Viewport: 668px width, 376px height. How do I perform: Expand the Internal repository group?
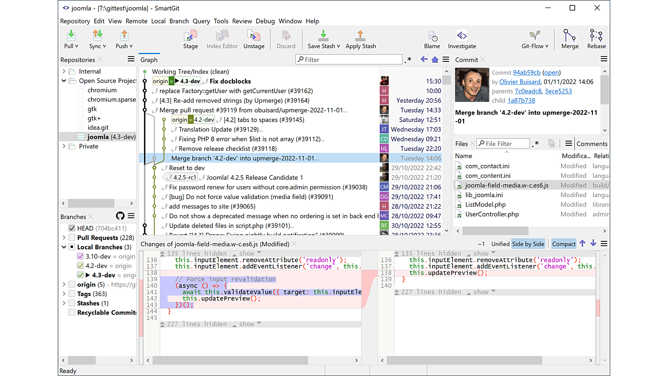click(x=64, y=71)
